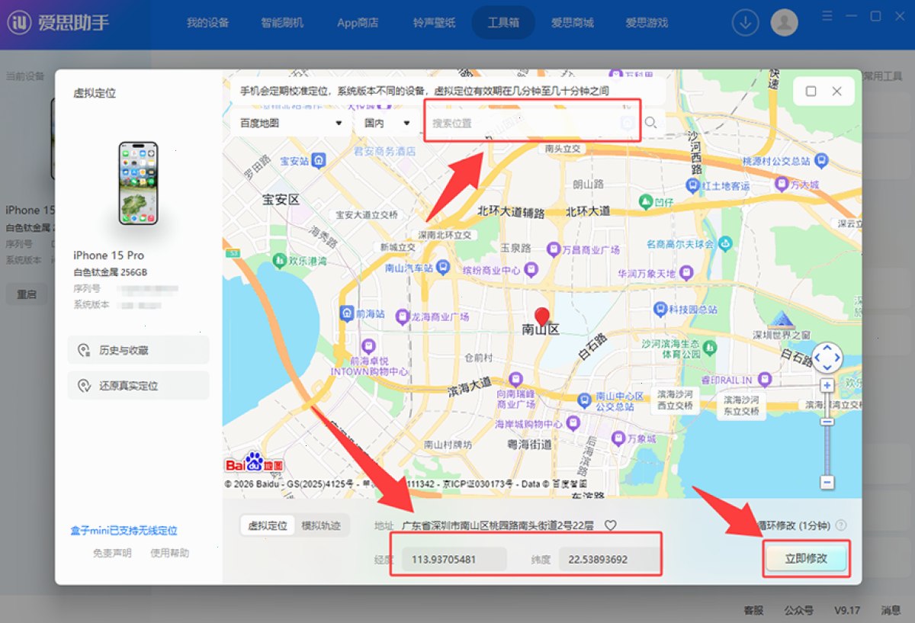The width and height of the screenshot is (915, 623).
Task: Click the 科技园总站 bus marker
Action: click(660, 310)
